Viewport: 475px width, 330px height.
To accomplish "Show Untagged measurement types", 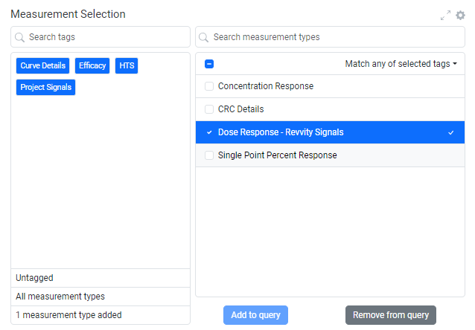I will point(34,278).
